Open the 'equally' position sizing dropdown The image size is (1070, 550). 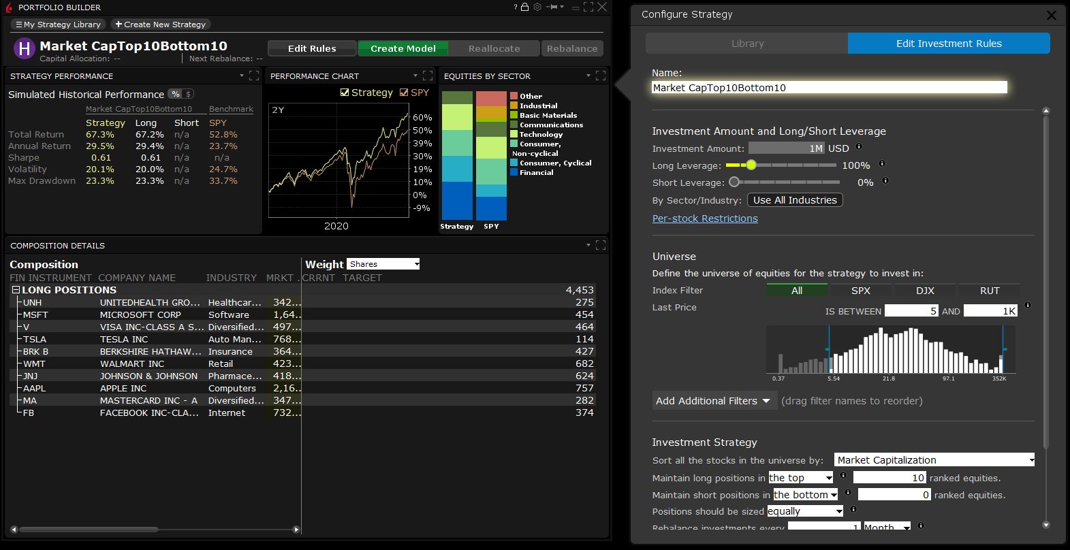(x=805, y=511)
